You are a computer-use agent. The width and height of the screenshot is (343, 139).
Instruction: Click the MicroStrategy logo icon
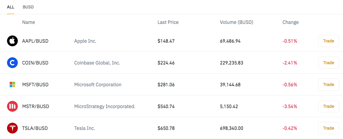coord(12,106)
